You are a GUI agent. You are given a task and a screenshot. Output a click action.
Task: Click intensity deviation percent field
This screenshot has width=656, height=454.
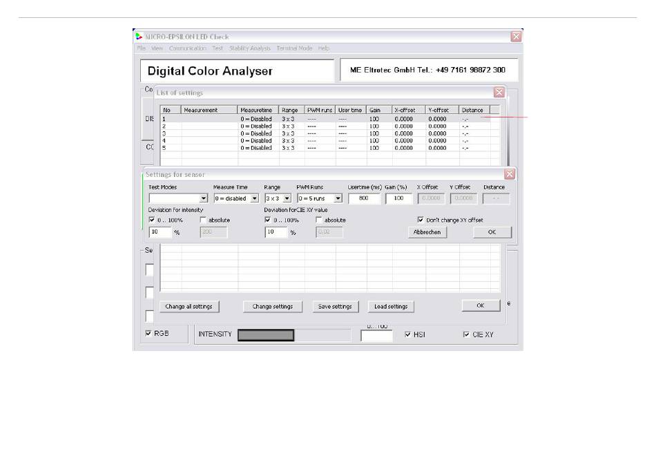coord(160,232)
